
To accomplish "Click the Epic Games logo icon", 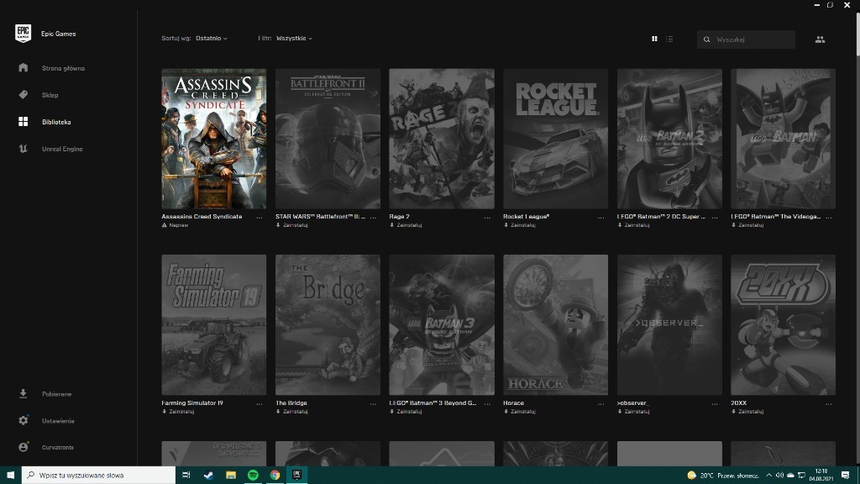I will point(23,34).
